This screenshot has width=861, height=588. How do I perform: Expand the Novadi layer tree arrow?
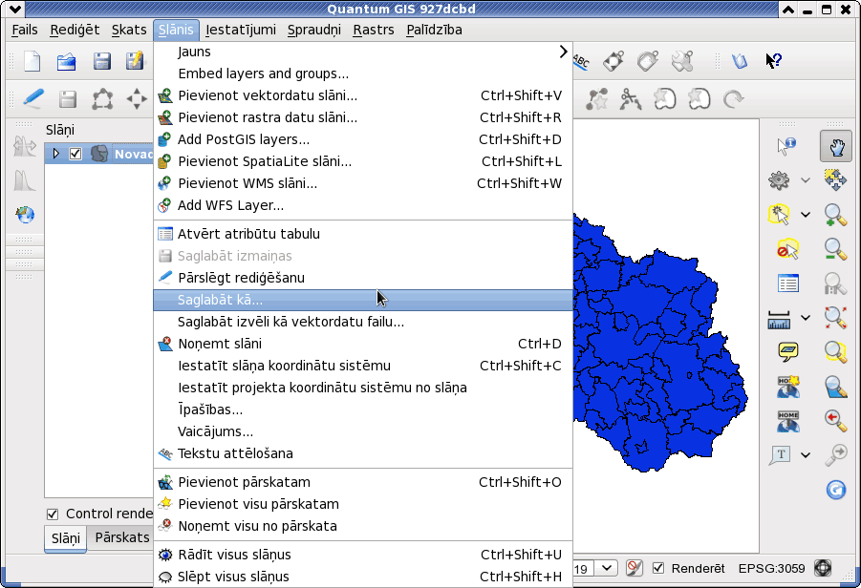click(x=55, y=154)
